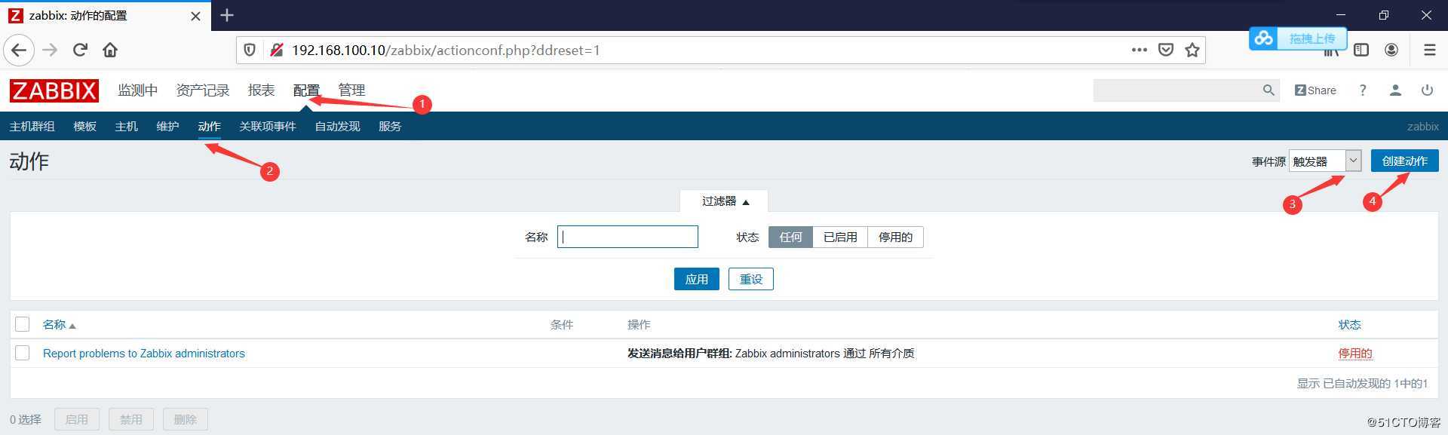Open the Firefox hamburger menu
This screenshot has height=435, width=1448.
pyautogui.click(x=1429, y=50)
